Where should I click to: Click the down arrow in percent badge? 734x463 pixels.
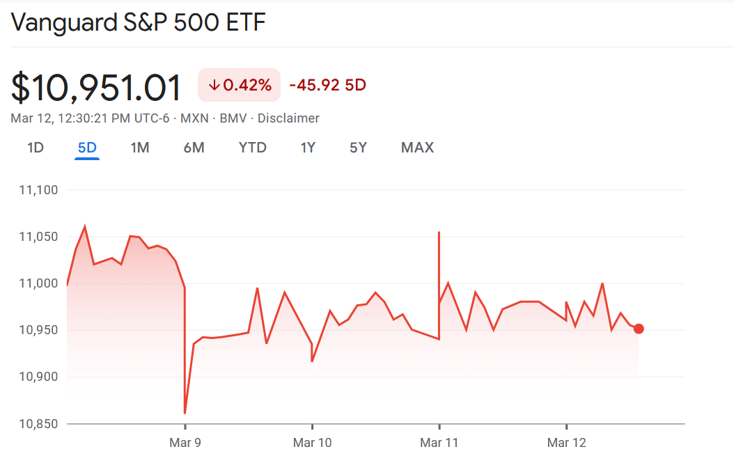(x=214, y=86)
